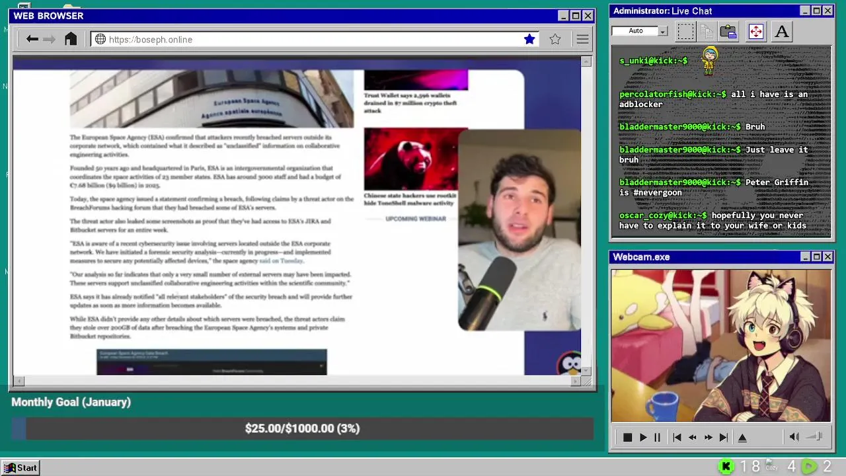Click the green Kick icon in taskbar
This screenshot has width=846, height=476.
point(726,467)
